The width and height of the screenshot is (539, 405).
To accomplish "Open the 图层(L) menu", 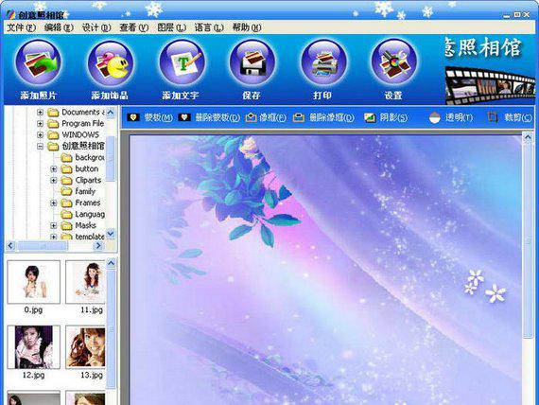I will coord(171,27).
